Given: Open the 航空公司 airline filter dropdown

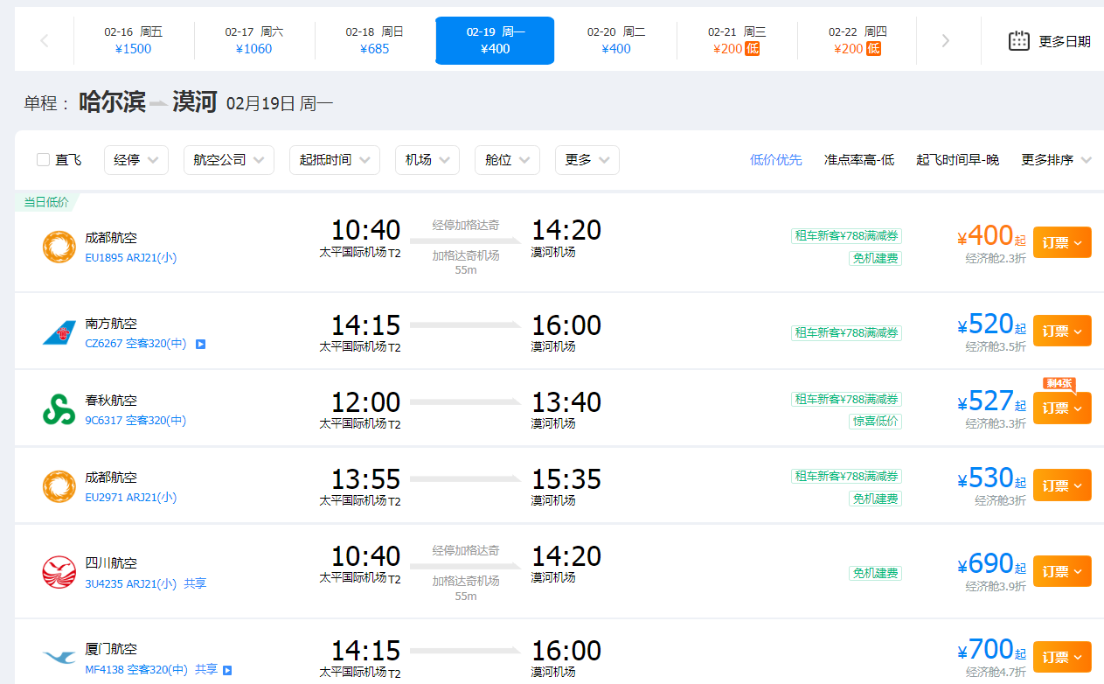Looking at the screenshot, I should coord(228,159).
